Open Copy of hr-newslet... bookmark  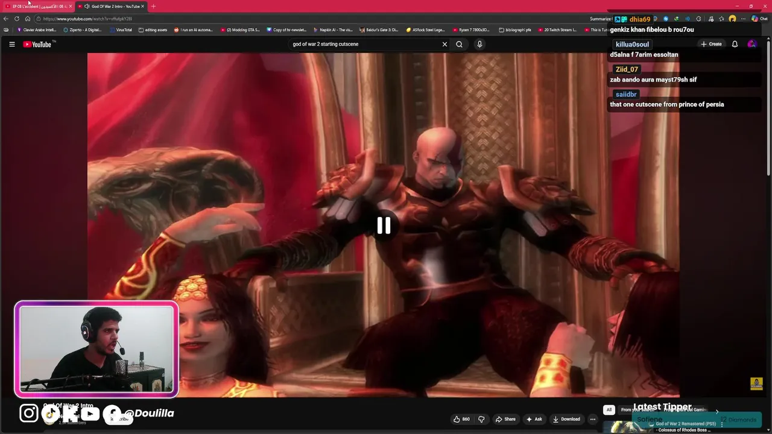point(286,30)
